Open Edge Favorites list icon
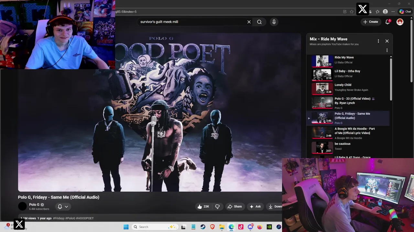 coord(377,12)
